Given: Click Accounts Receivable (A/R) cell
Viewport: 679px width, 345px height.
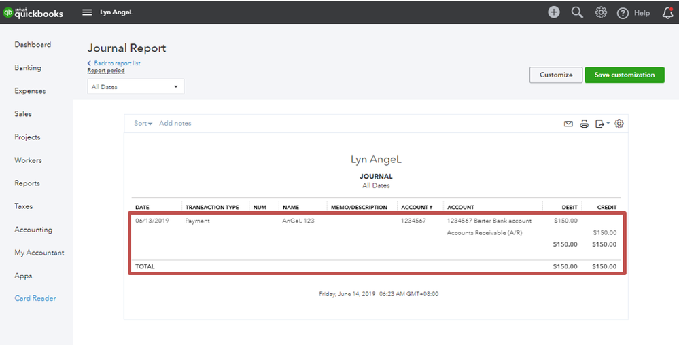Looking at the screenshot, I should pyautogui.click(x=485, y=232).
